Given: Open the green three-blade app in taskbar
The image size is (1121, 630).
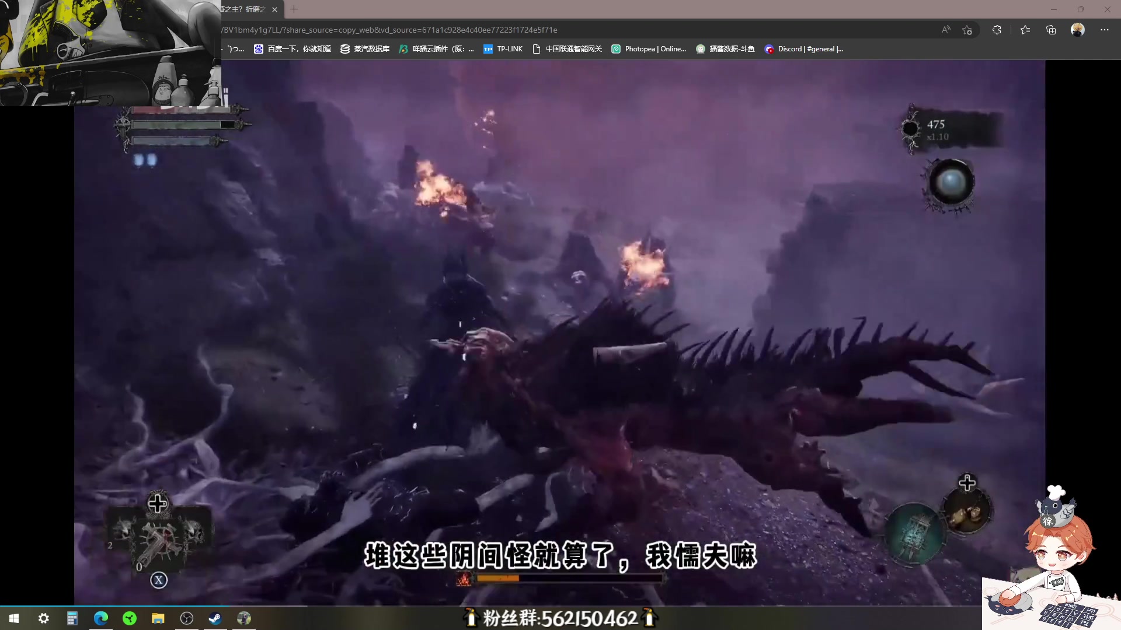Looking at the screenshot, I should pyautogui.click(x=130, y=618).
